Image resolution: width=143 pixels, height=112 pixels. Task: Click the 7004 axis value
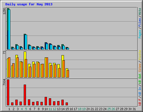(4, 82)
